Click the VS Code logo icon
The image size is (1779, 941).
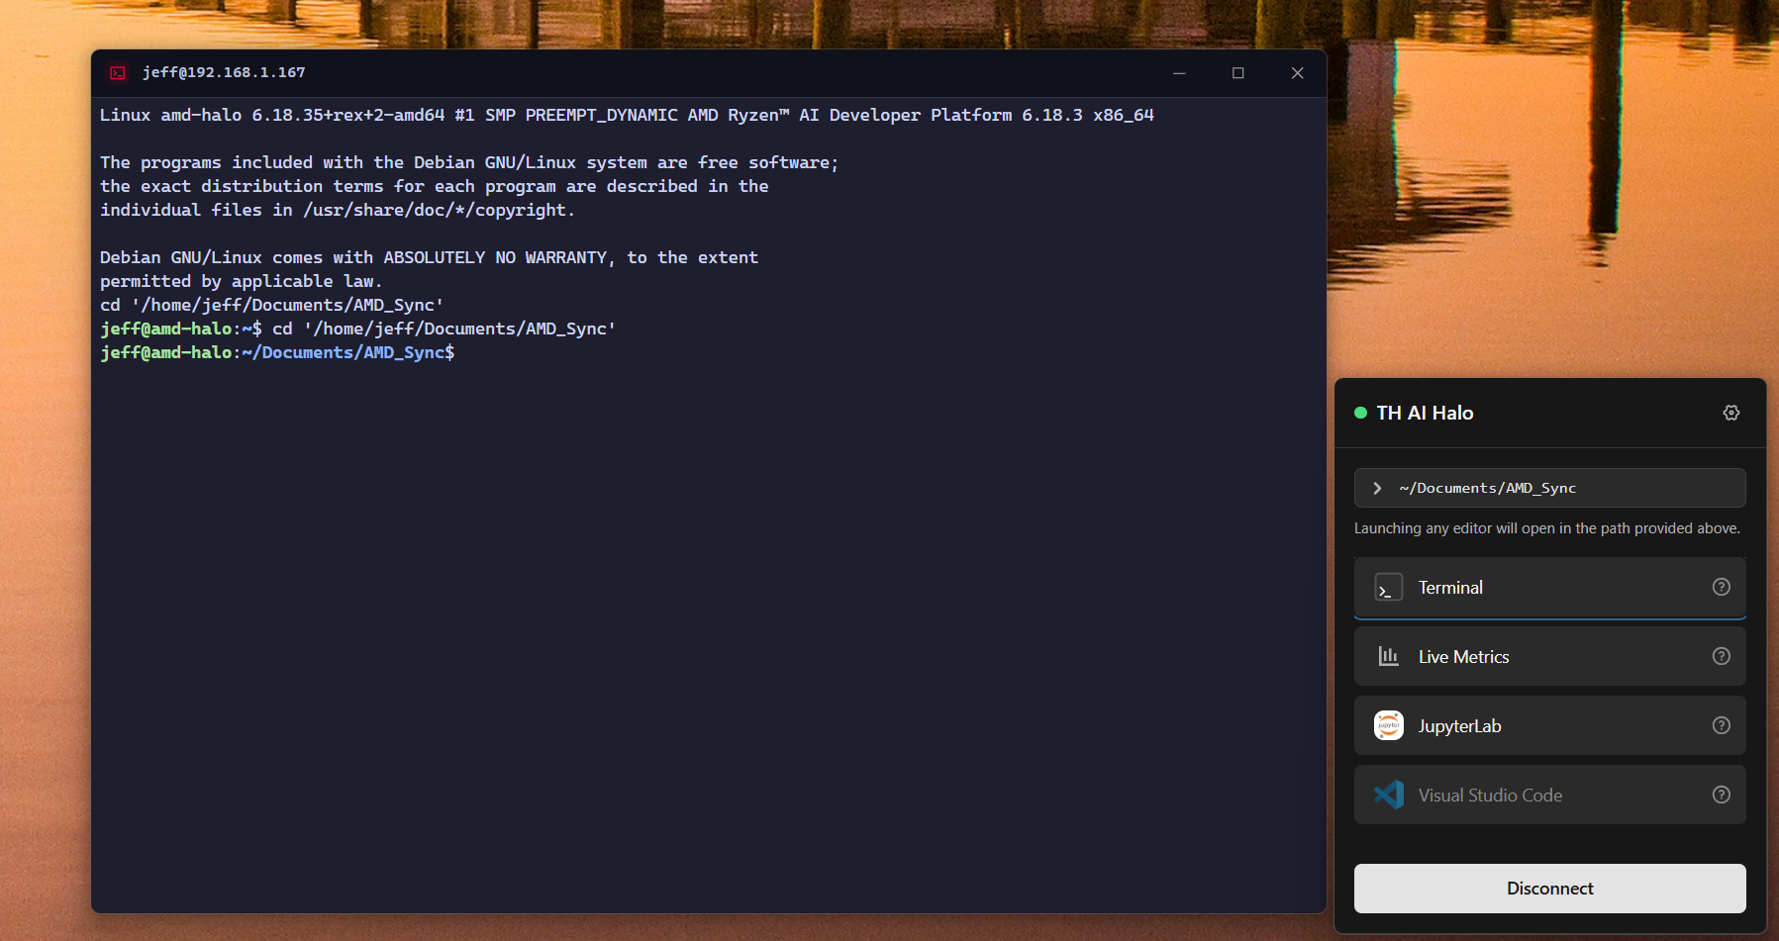pyautogui.click(x=1388, y=795)
